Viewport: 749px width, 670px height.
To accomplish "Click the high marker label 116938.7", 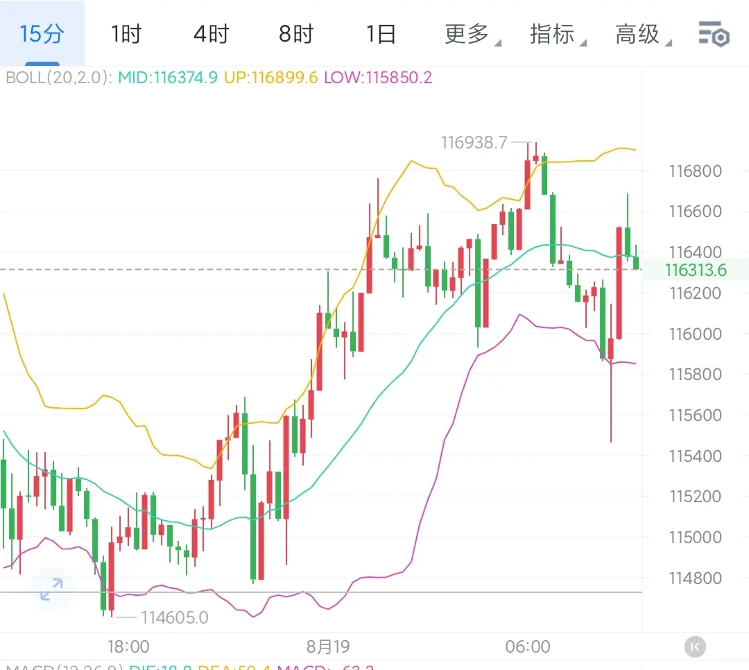I will 474,142.
